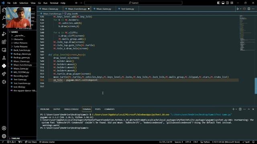Go back with the navigation arrow
The height and width of the screenshot is (144, 257).
(77, 3)
